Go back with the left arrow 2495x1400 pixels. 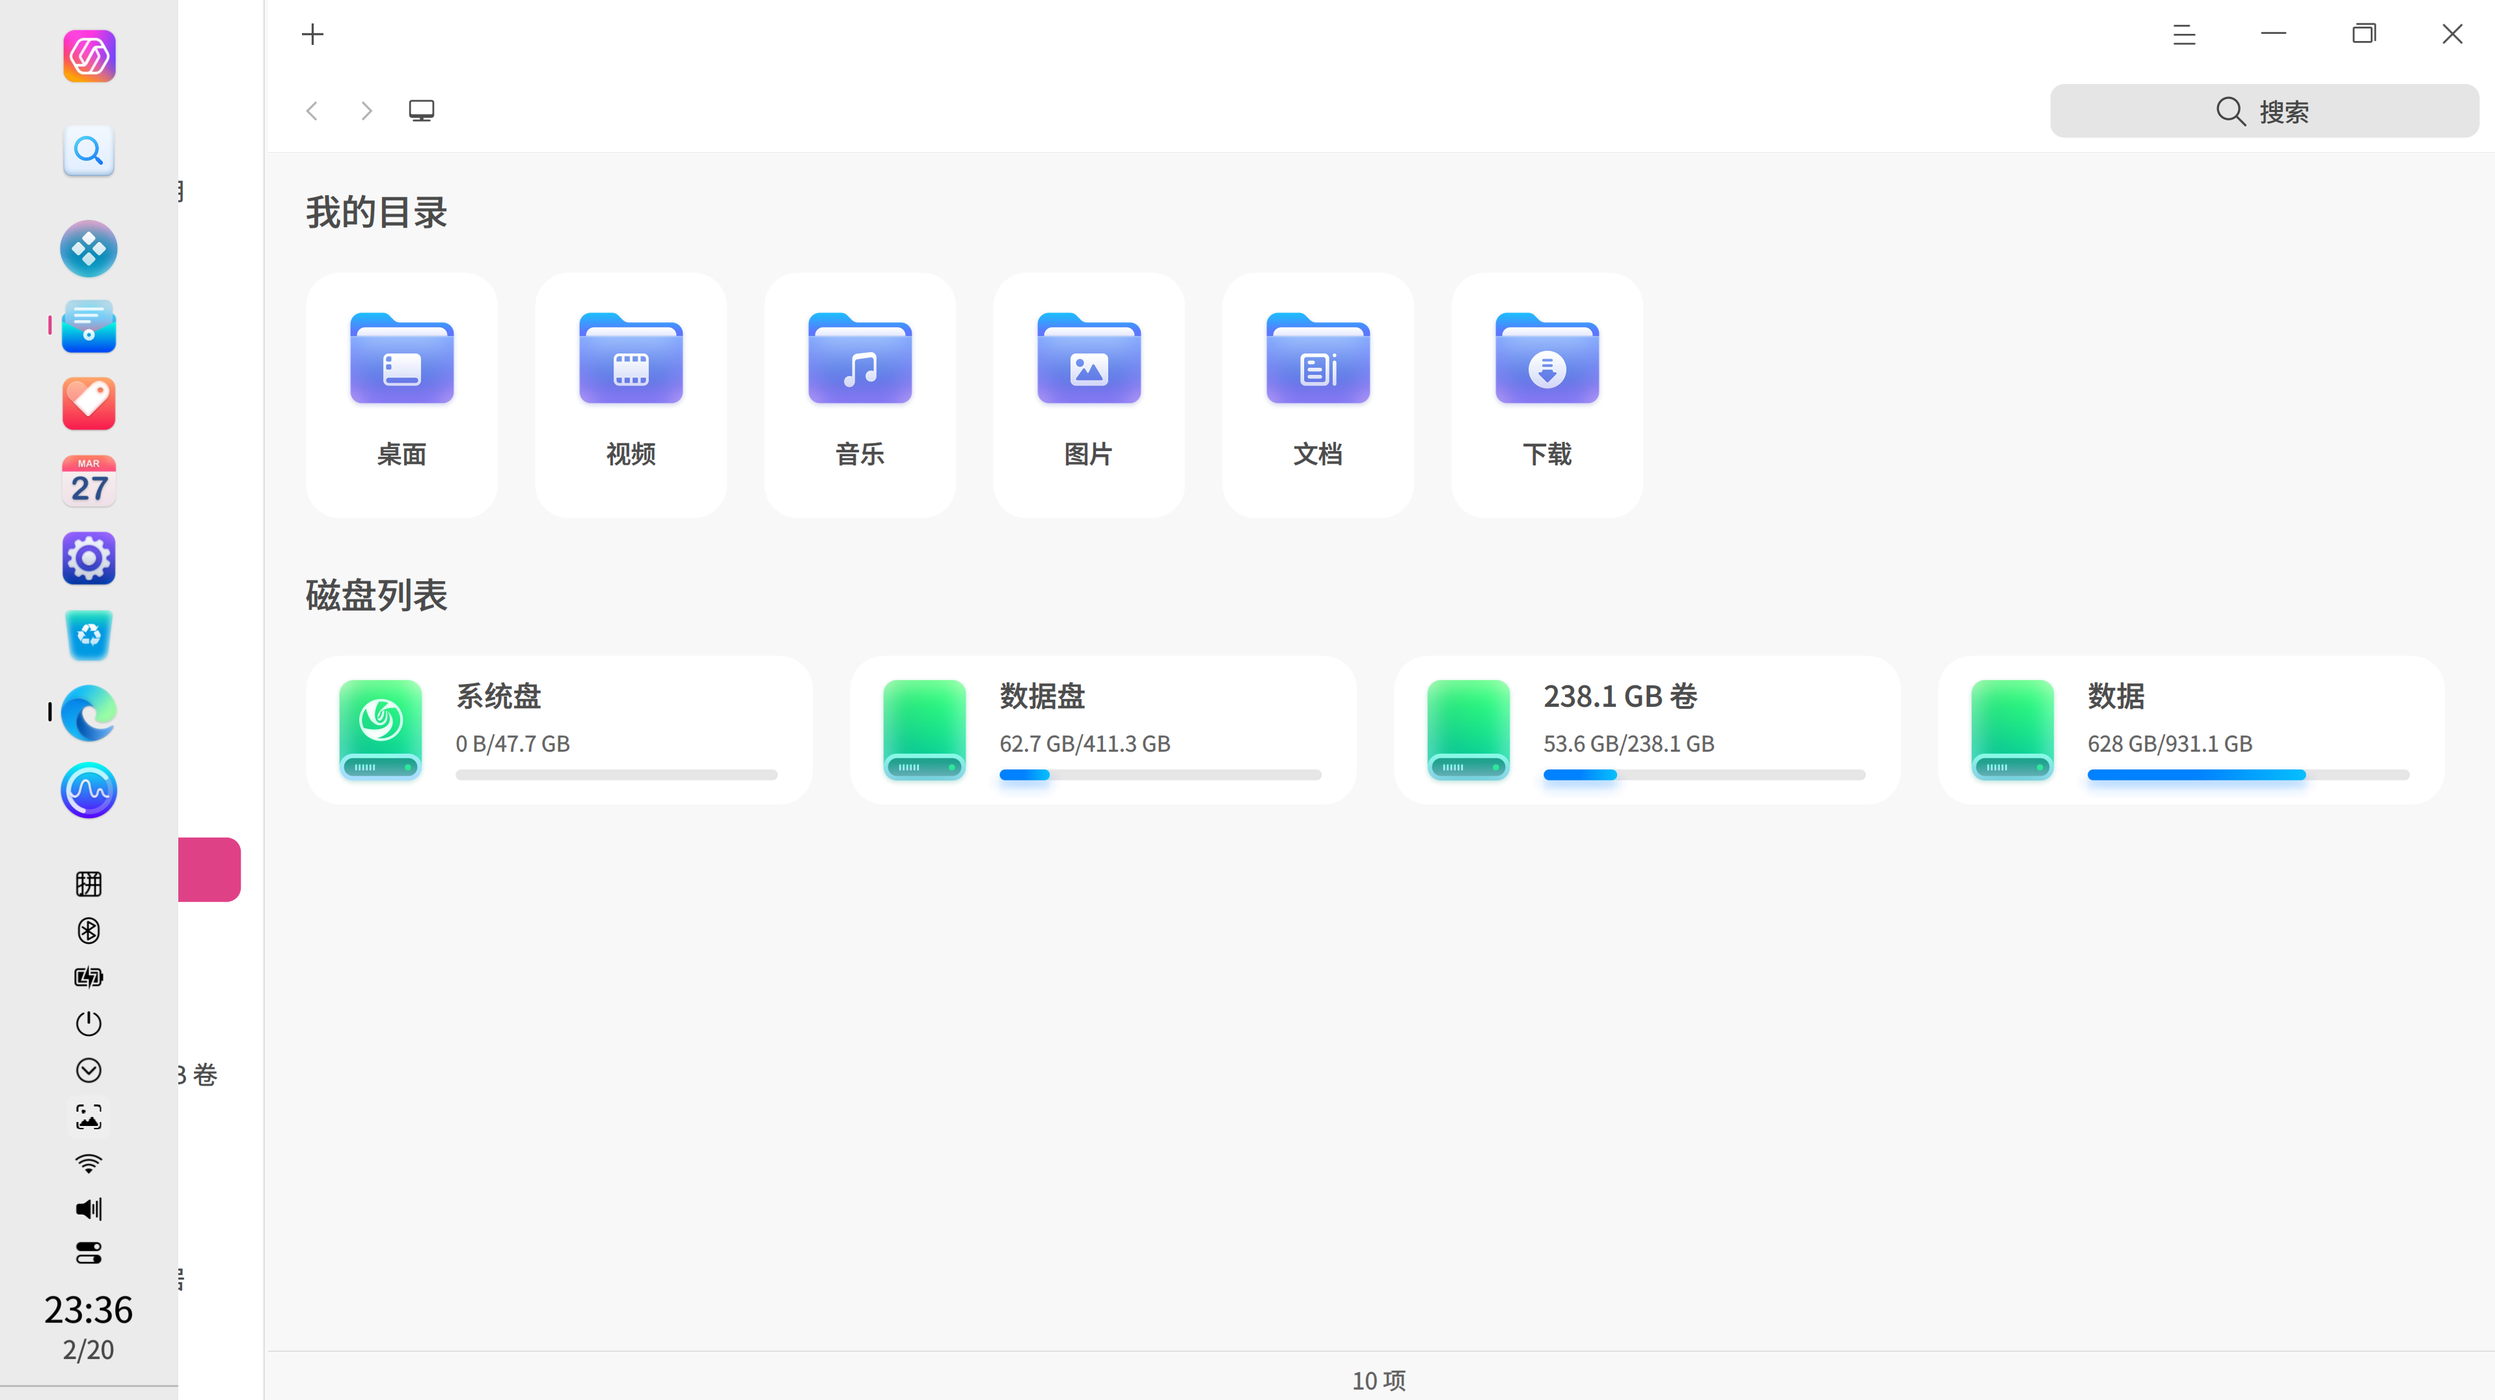(312, 111)
